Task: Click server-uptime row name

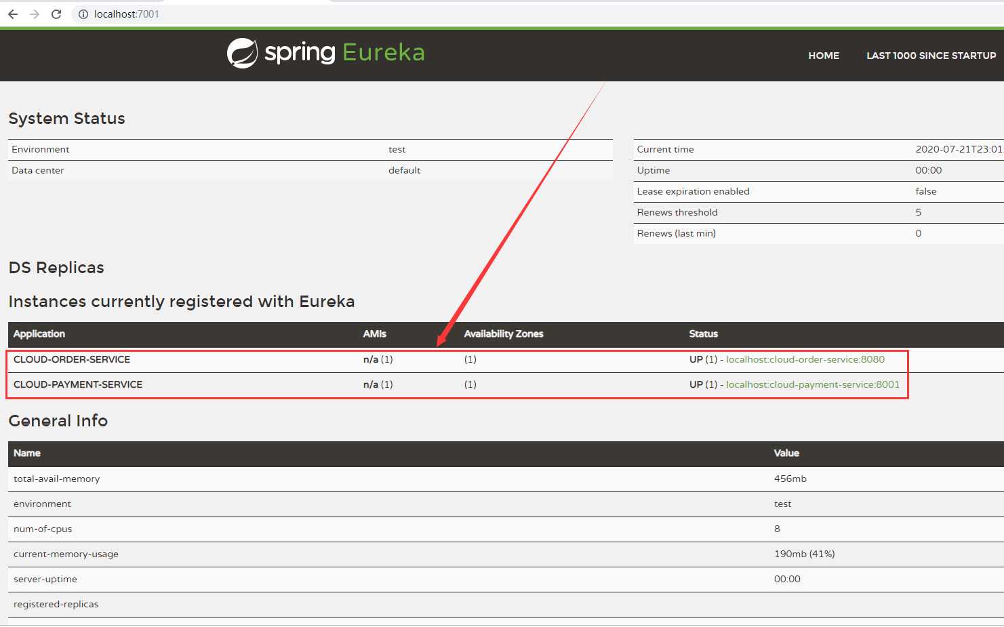Action: 45,579
